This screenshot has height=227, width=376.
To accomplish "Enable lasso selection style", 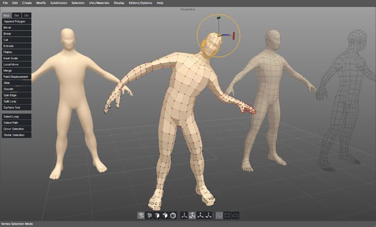I will (235, 215).
